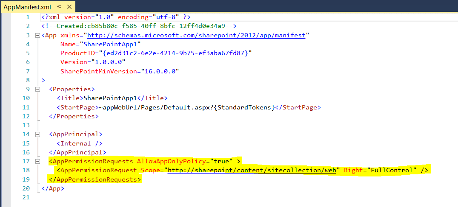The width and height of the screenshot is (458, 207).
Task: Click the {StandardTokens} placeholder on line 11
Action: coord(243,107)
